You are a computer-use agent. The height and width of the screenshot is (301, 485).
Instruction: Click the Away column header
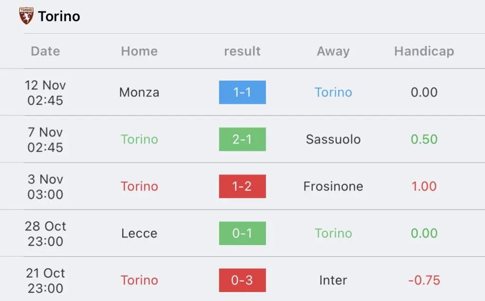coord(333,51)
